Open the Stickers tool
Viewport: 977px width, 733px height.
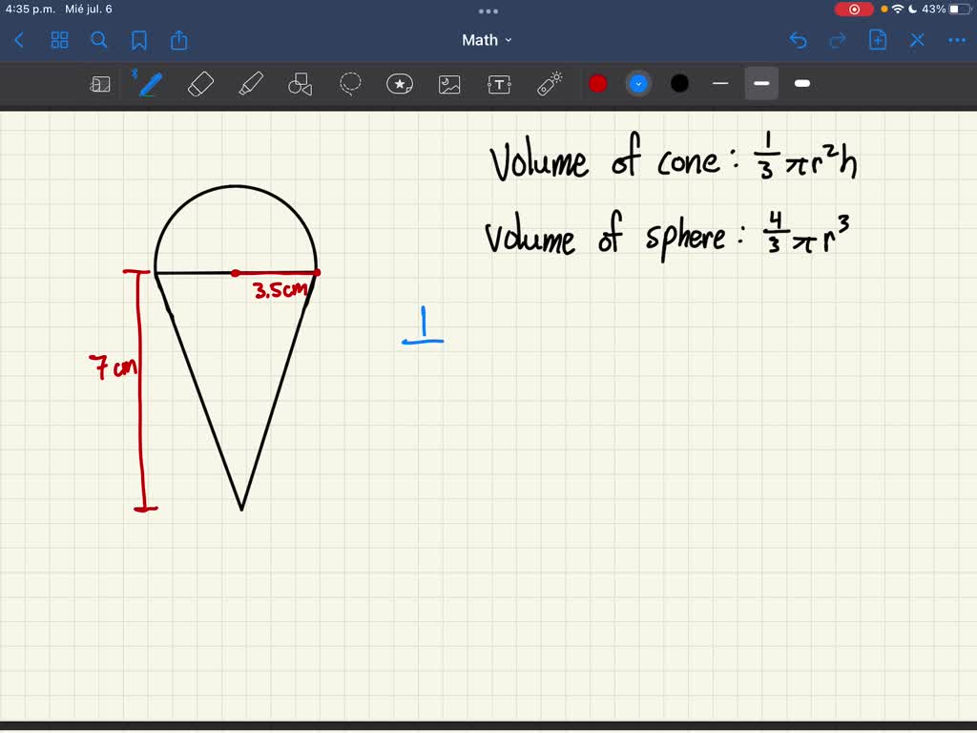click(399, 84)
